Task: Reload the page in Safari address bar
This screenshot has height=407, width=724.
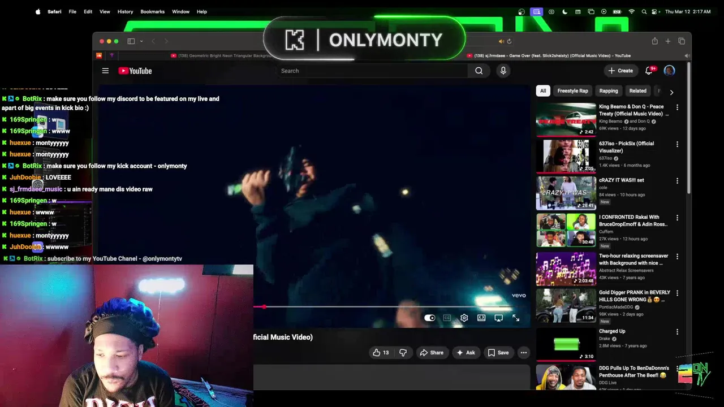Action: [509, 41]
